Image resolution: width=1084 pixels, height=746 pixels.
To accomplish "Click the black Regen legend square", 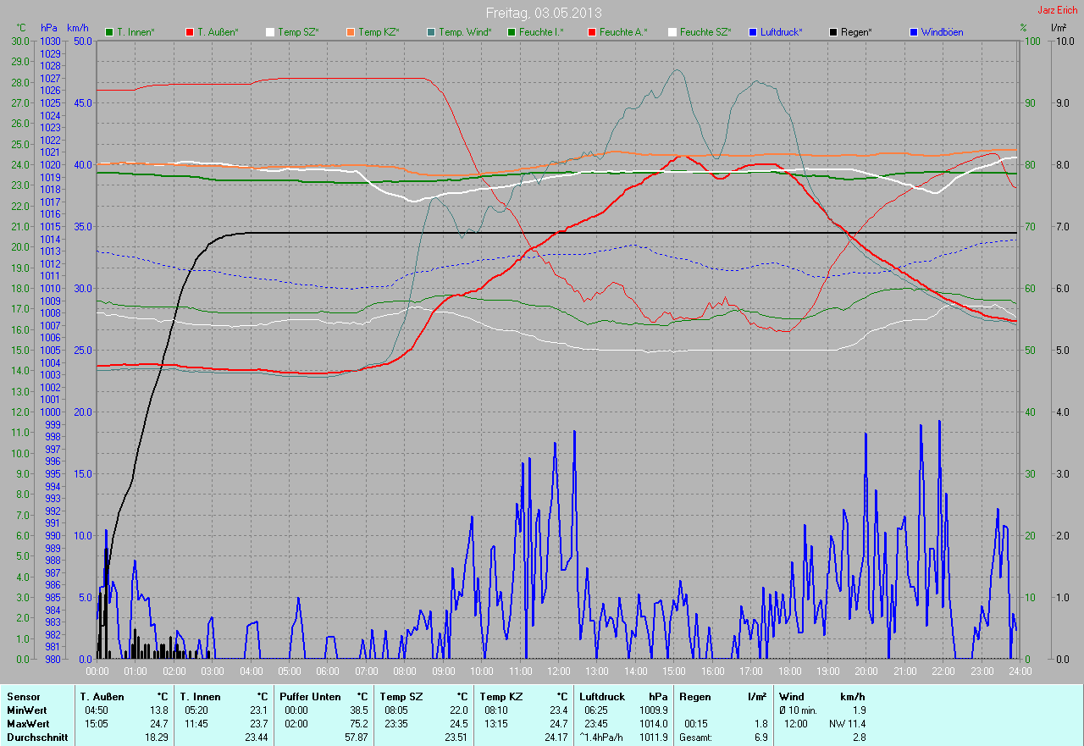I will pos(833,32).
